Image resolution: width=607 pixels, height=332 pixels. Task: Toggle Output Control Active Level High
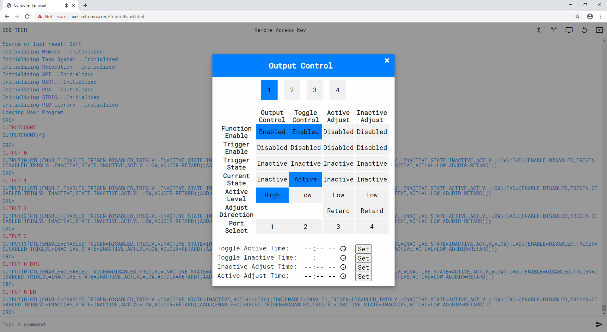(272, 195)
